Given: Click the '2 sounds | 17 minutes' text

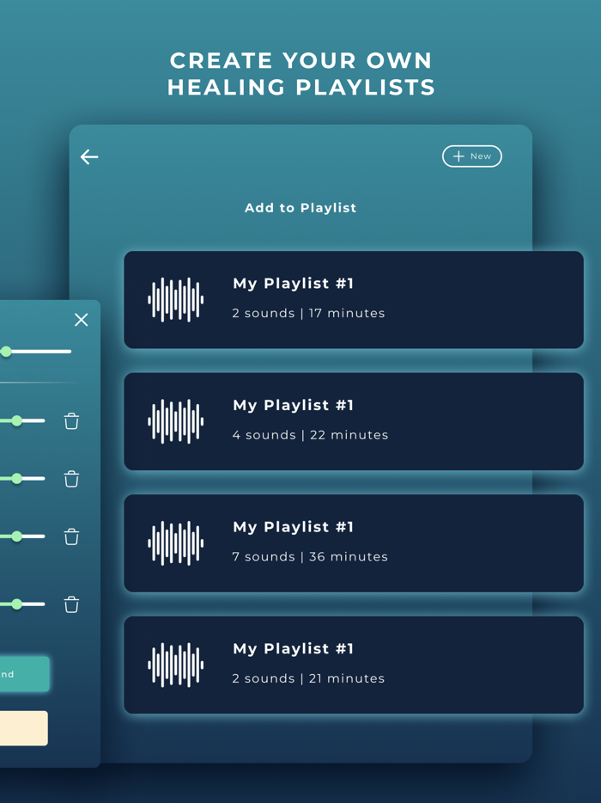Looking at the screenshot, I should pos(308,313).
